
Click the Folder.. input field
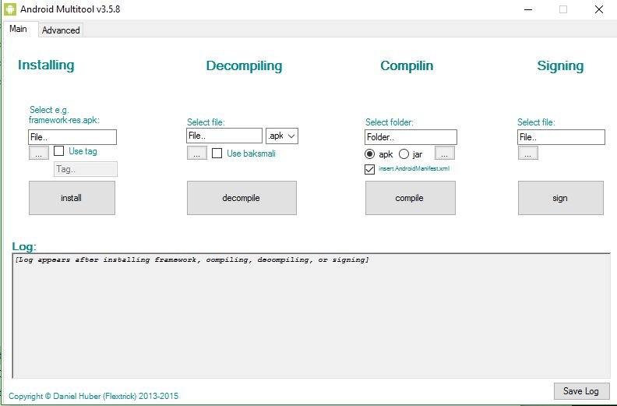pos(411,137)
